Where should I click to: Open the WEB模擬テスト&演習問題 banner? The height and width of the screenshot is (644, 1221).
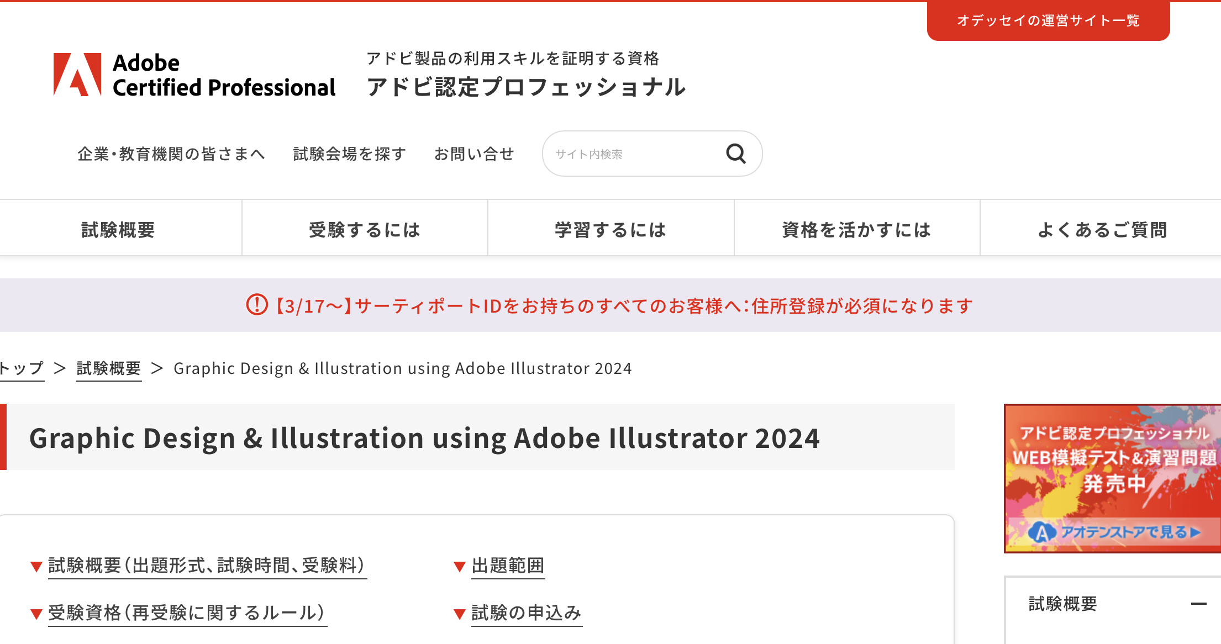click(x=1112, y=478)
